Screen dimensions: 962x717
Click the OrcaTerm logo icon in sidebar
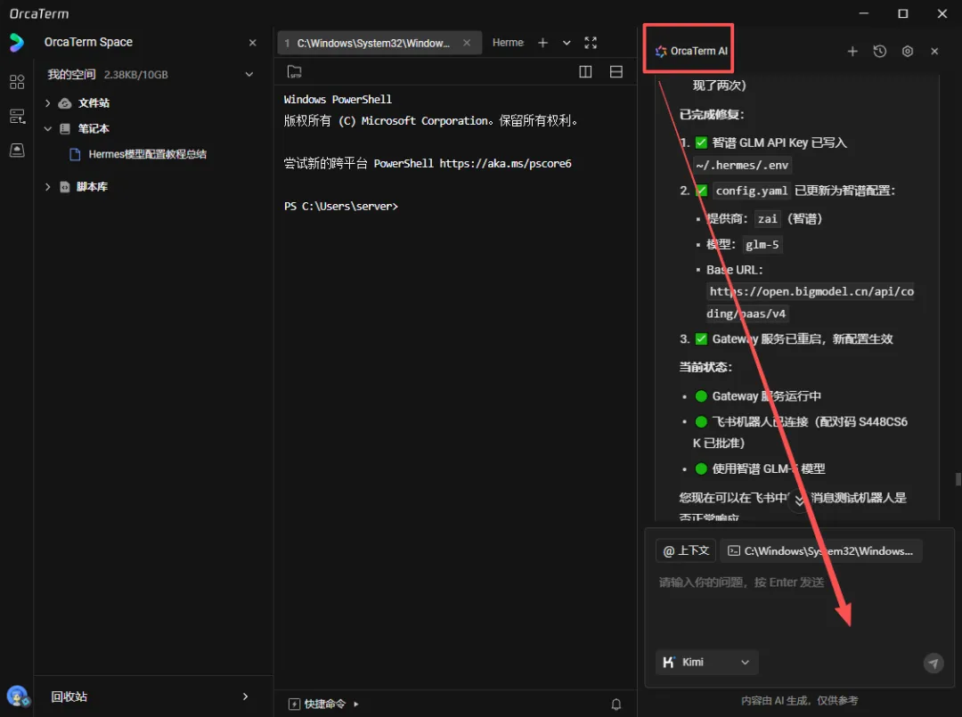(x=17, y=43)
